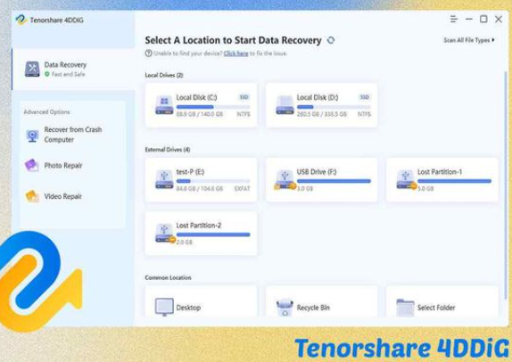Click the Desktop monitor icon
512x362 pixels.
(164, 307)
